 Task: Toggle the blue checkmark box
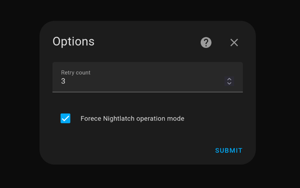point(65,118)
